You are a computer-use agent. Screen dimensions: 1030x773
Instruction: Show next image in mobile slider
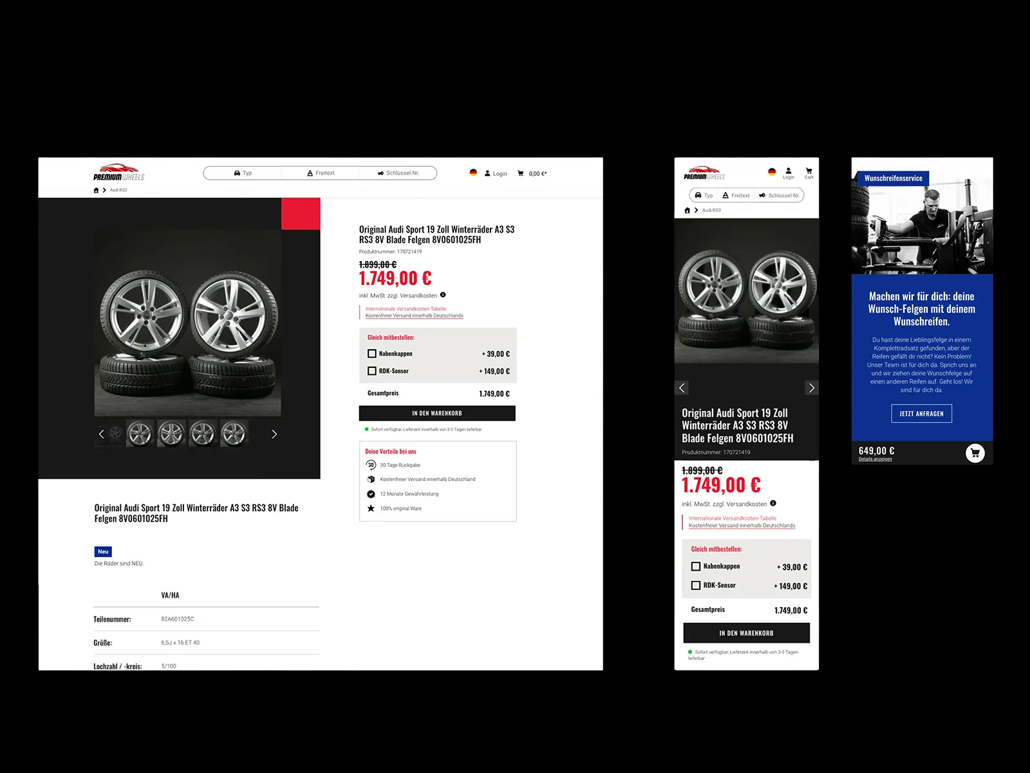(x=812, y=388)
